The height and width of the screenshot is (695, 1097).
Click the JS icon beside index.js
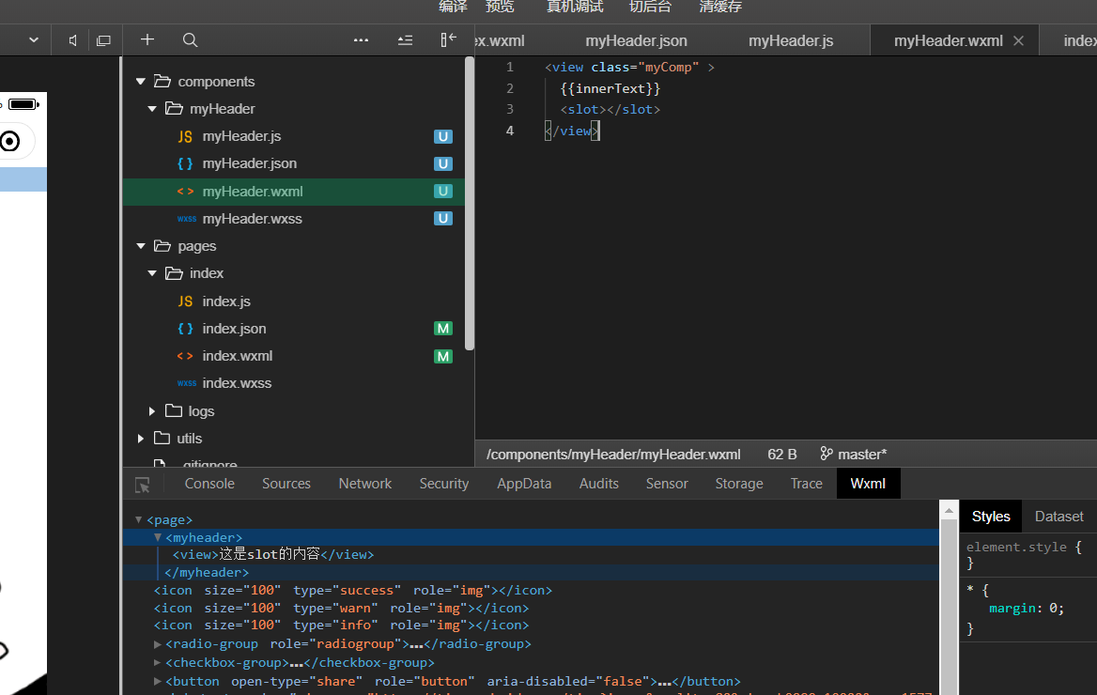185,301
